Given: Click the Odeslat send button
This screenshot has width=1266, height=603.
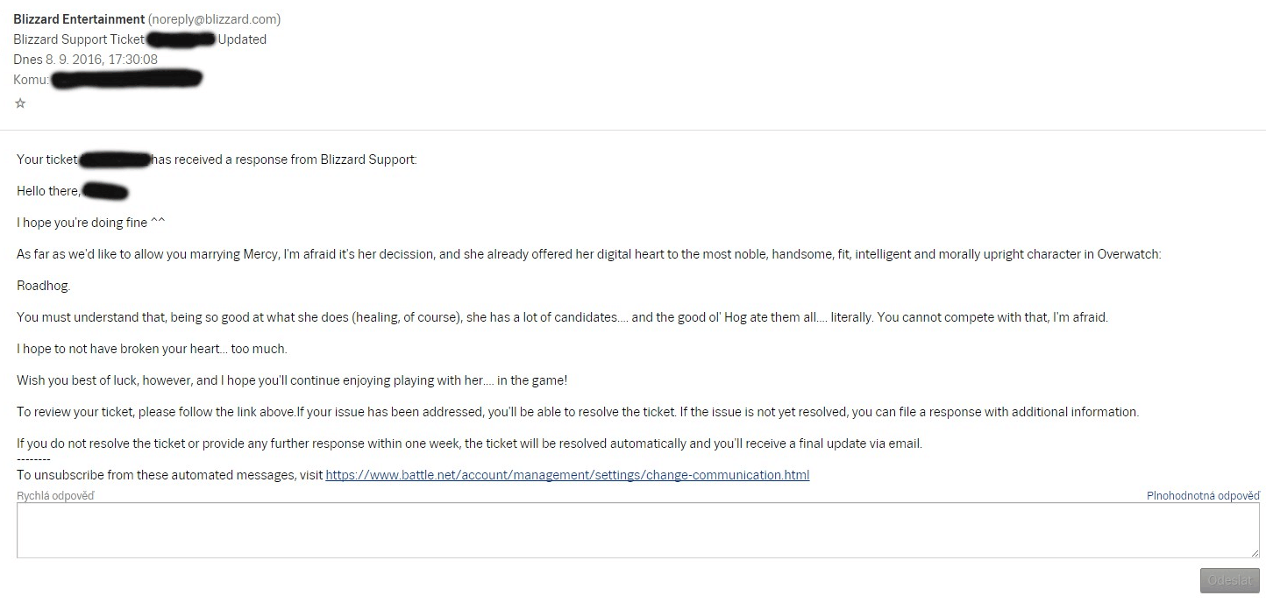Looking at the screenshot, I should click(1229, 580).
